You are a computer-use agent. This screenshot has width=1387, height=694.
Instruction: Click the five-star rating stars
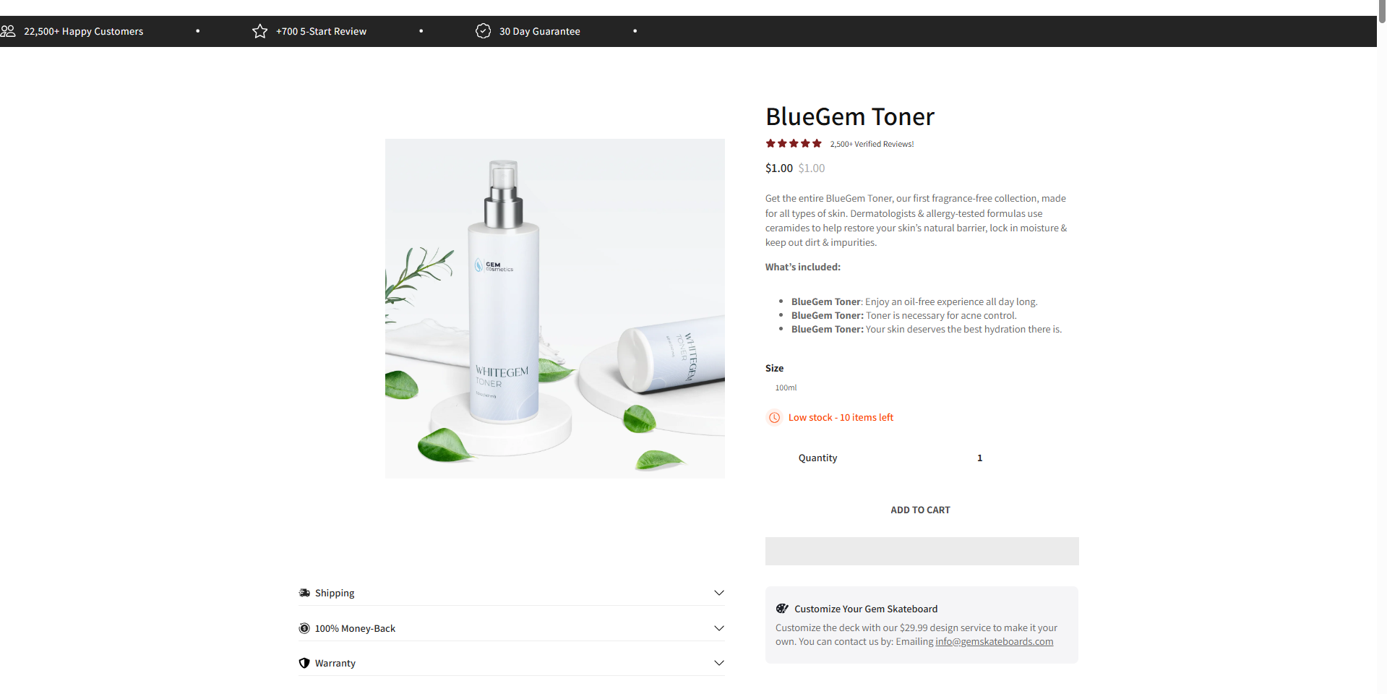794,144
